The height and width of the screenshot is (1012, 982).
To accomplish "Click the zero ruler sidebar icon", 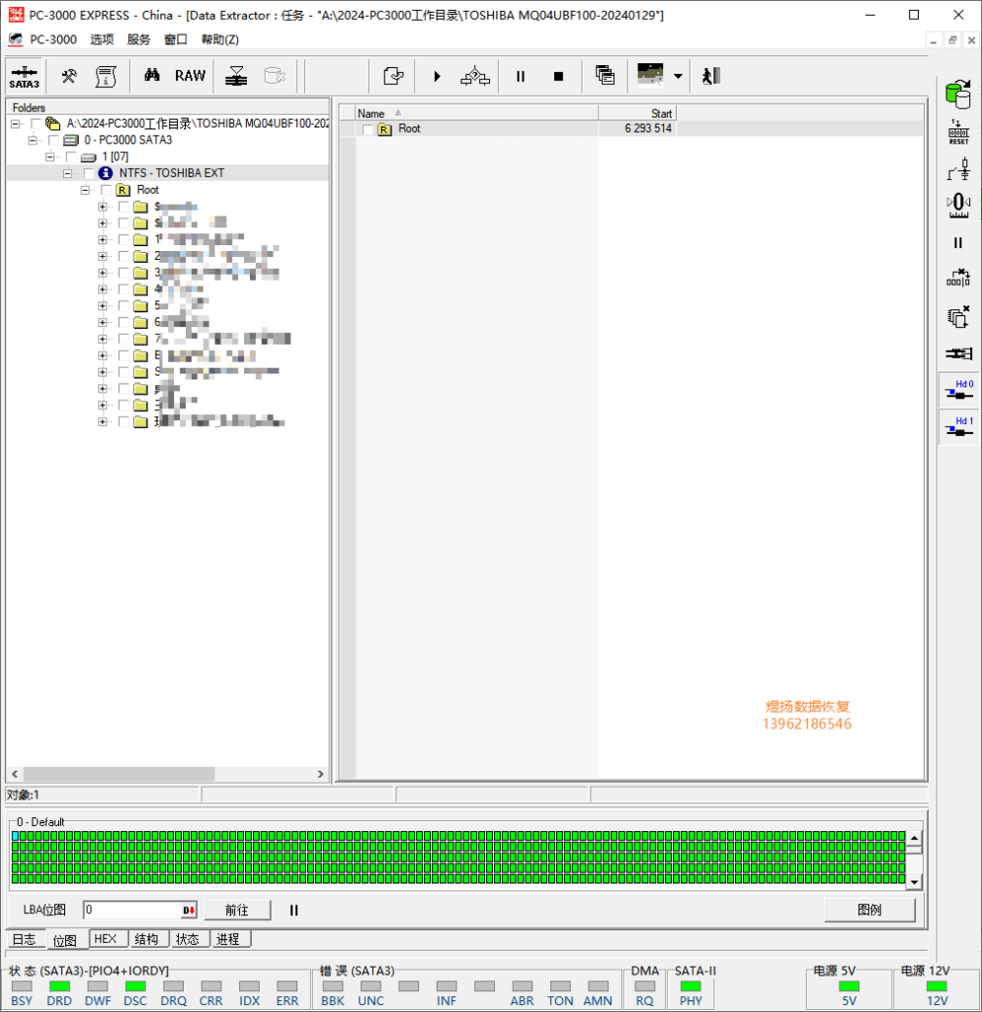I will click(958, 206).
